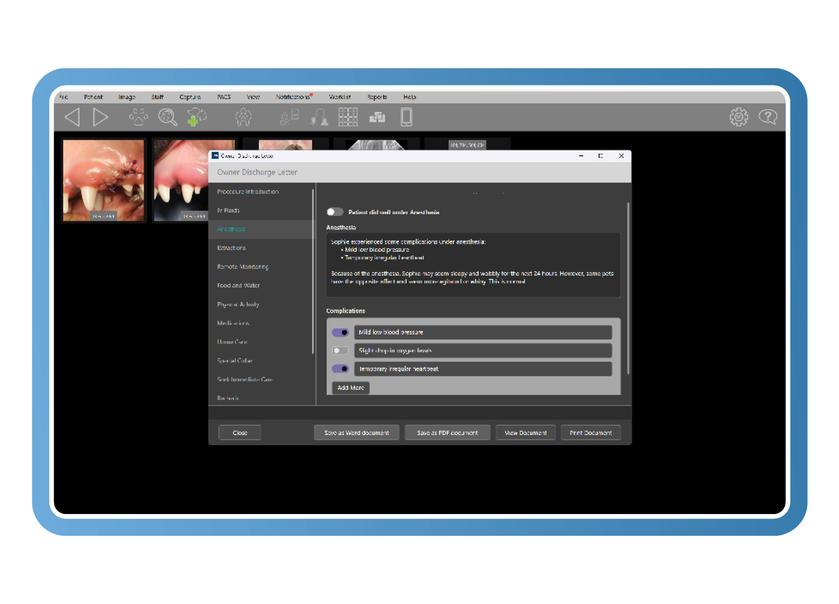This screenshot has height=604, width=839.
Task: Open the tooth dental chart icon
Action: (x=243, y=117)
